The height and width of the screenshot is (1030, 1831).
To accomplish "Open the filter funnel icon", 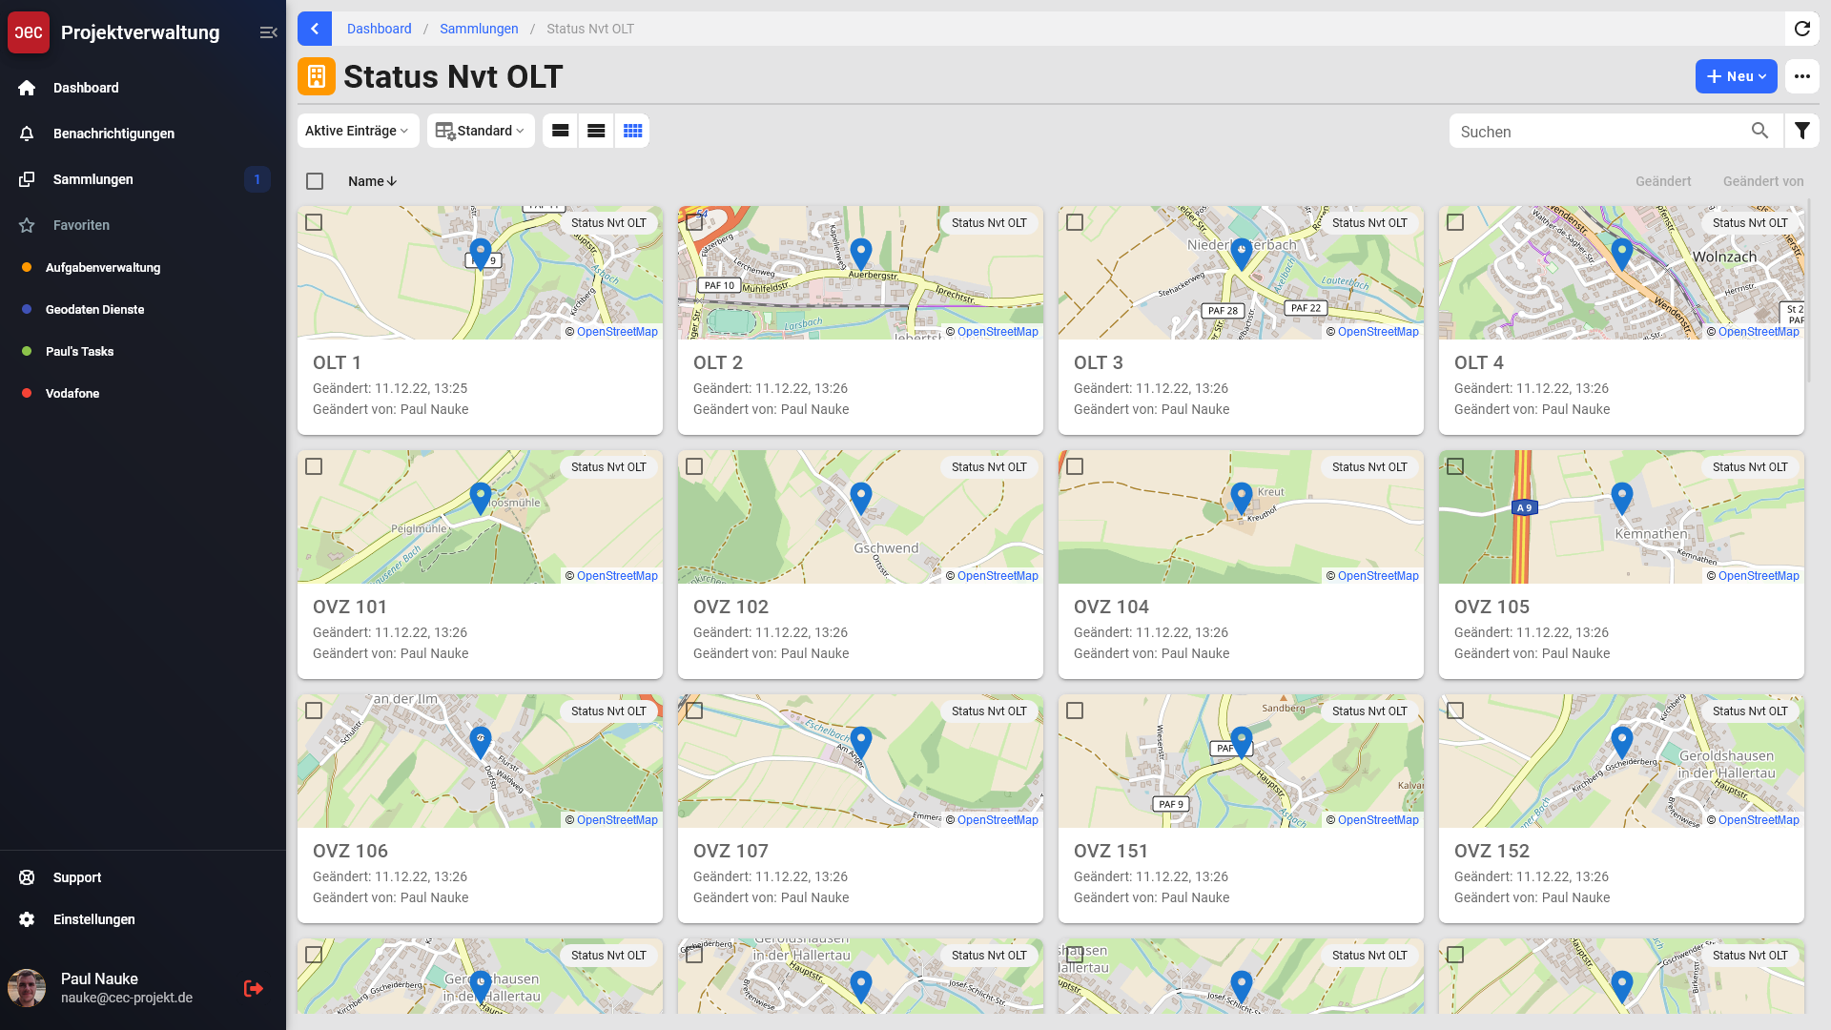I will coord(1801,131).
